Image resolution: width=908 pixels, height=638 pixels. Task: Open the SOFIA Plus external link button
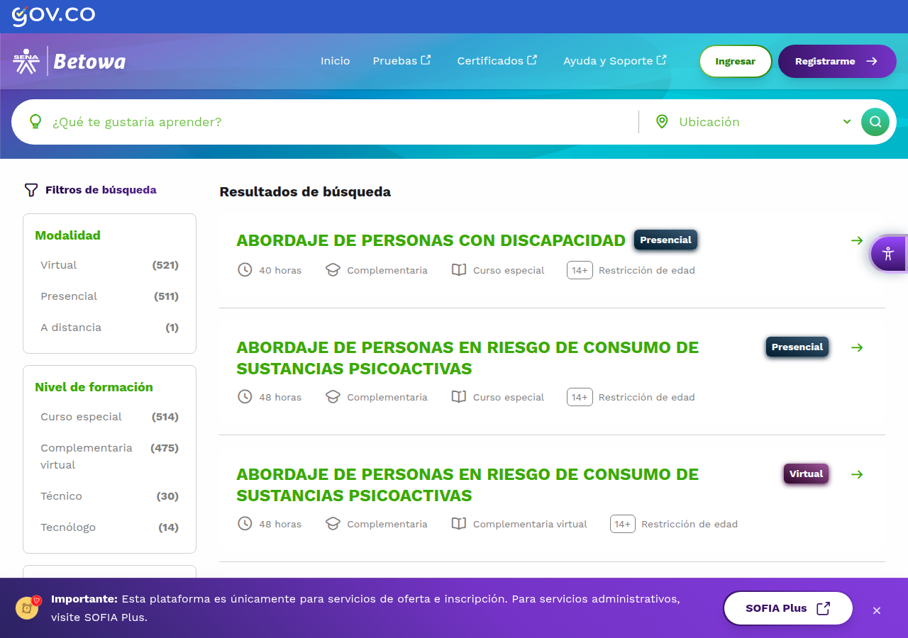click(x=787, y=608)
